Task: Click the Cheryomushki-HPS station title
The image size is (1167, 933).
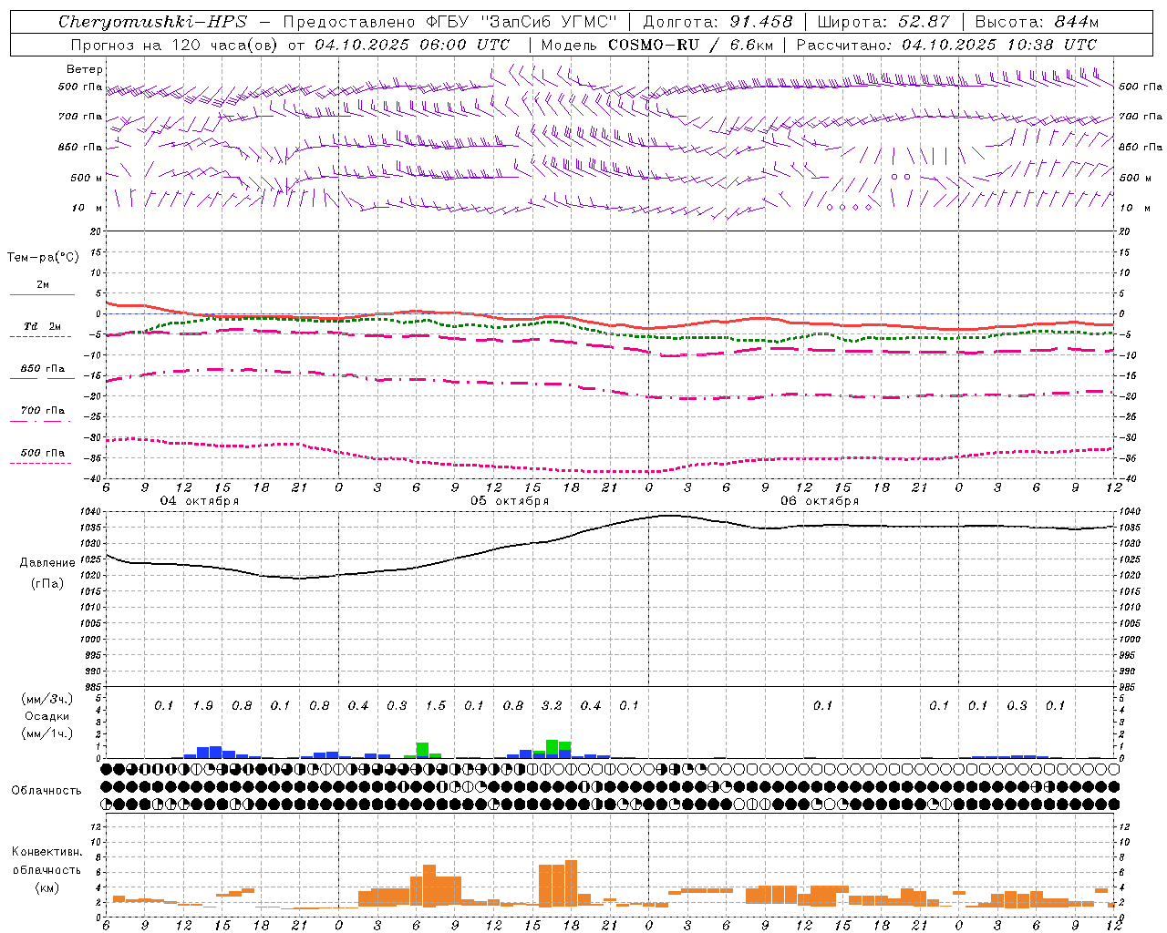Action: pyautogui.click(x=152, y=22)
